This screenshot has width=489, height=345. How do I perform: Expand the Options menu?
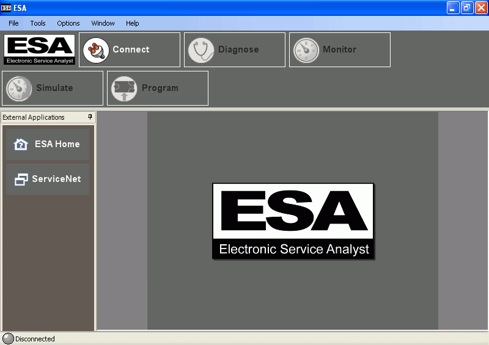pos(68,23)
